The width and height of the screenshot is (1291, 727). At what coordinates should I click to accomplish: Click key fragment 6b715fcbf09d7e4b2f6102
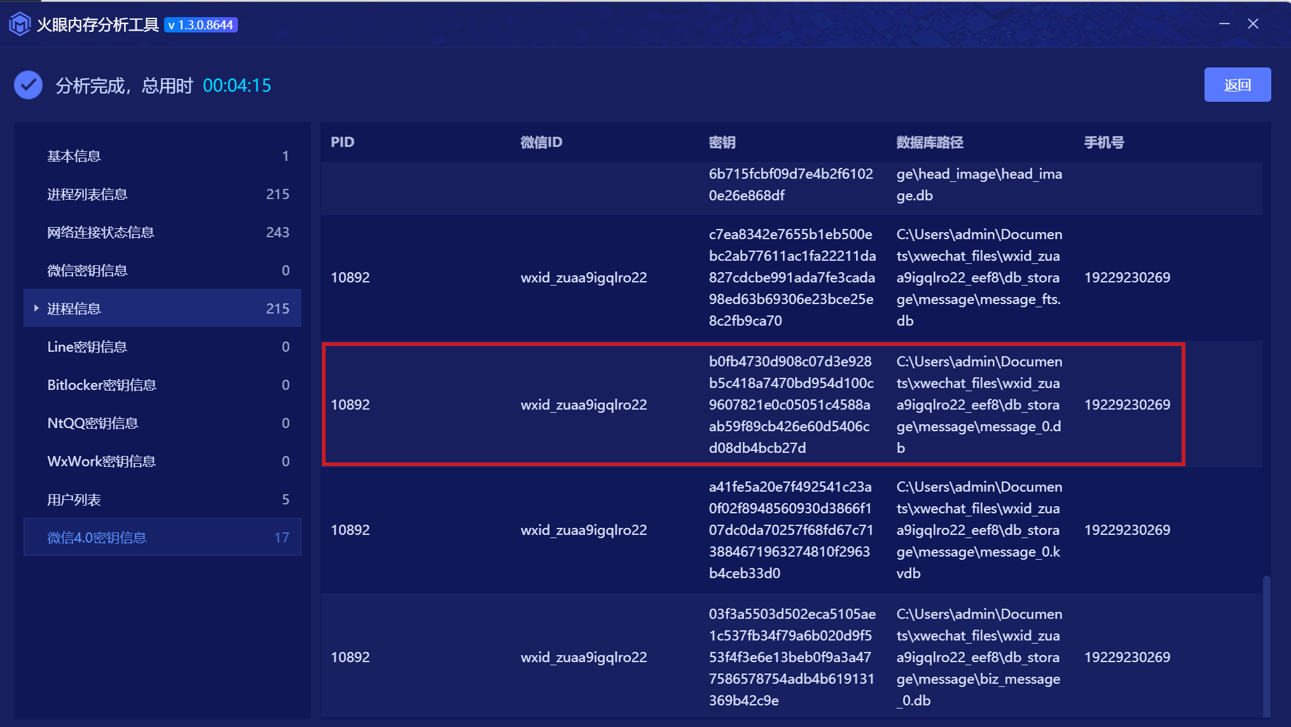[791, 174]
